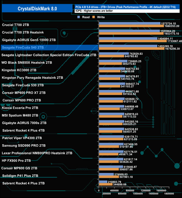The height and width of the screenshot is (198, 182).
Task: Click the 646906.49 read value
Action: coord(132,107)
